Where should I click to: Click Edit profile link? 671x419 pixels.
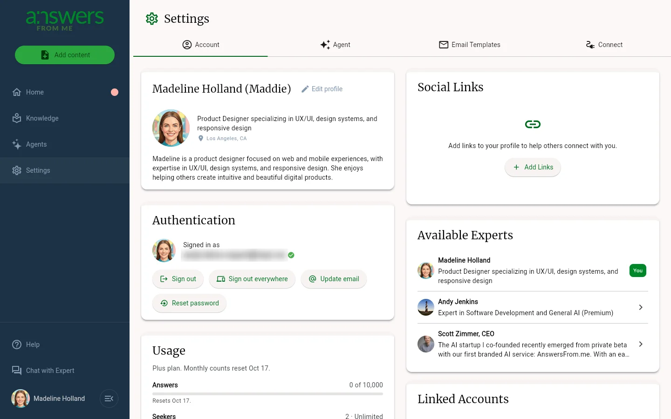click(322, 89)
